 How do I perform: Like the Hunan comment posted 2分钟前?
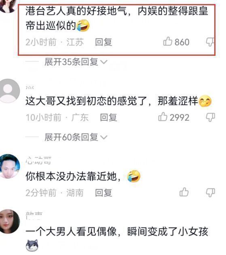click(x=184, y=192)
